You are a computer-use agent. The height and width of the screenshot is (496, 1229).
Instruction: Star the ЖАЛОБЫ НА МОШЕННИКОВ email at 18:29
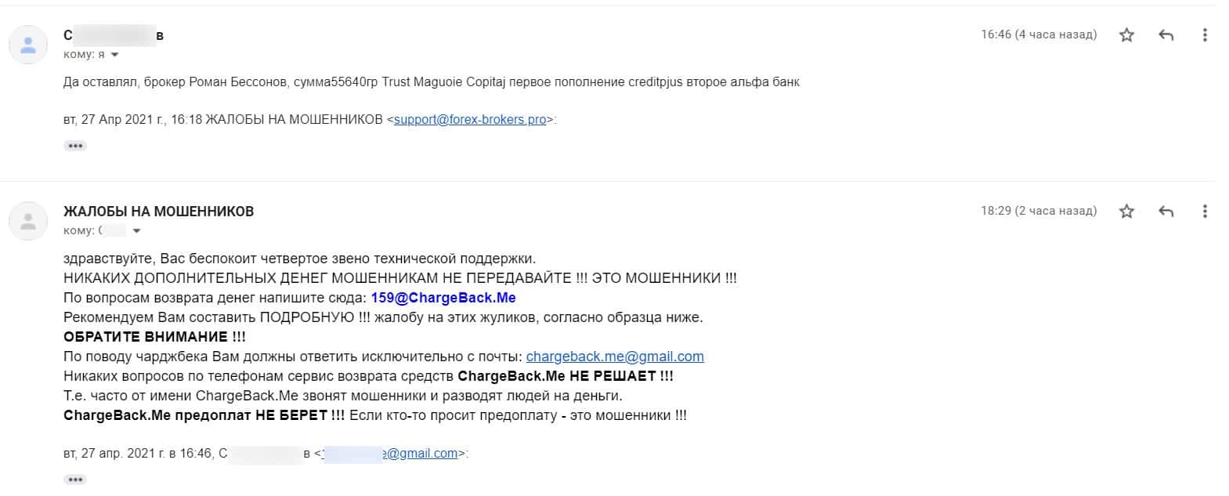(1126, 212)
